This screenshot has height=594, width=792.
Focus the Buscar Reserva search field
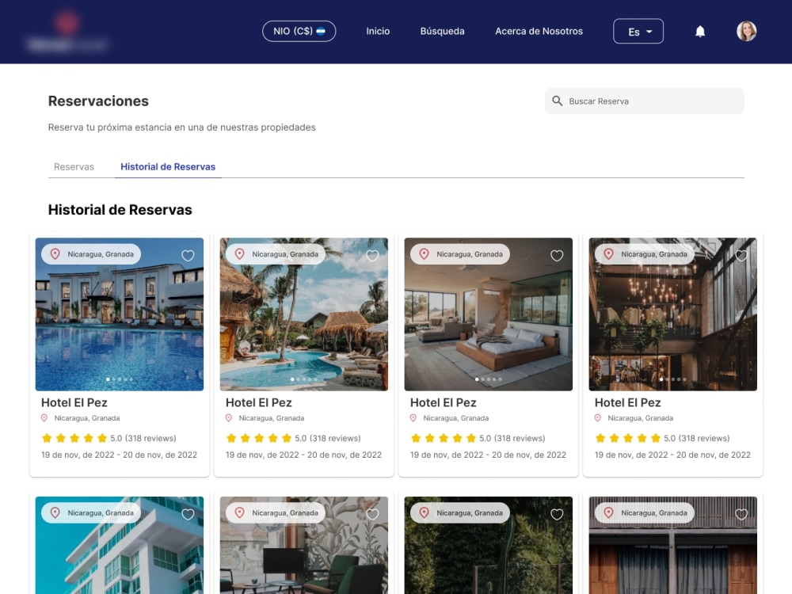click(x=644, y=101)
